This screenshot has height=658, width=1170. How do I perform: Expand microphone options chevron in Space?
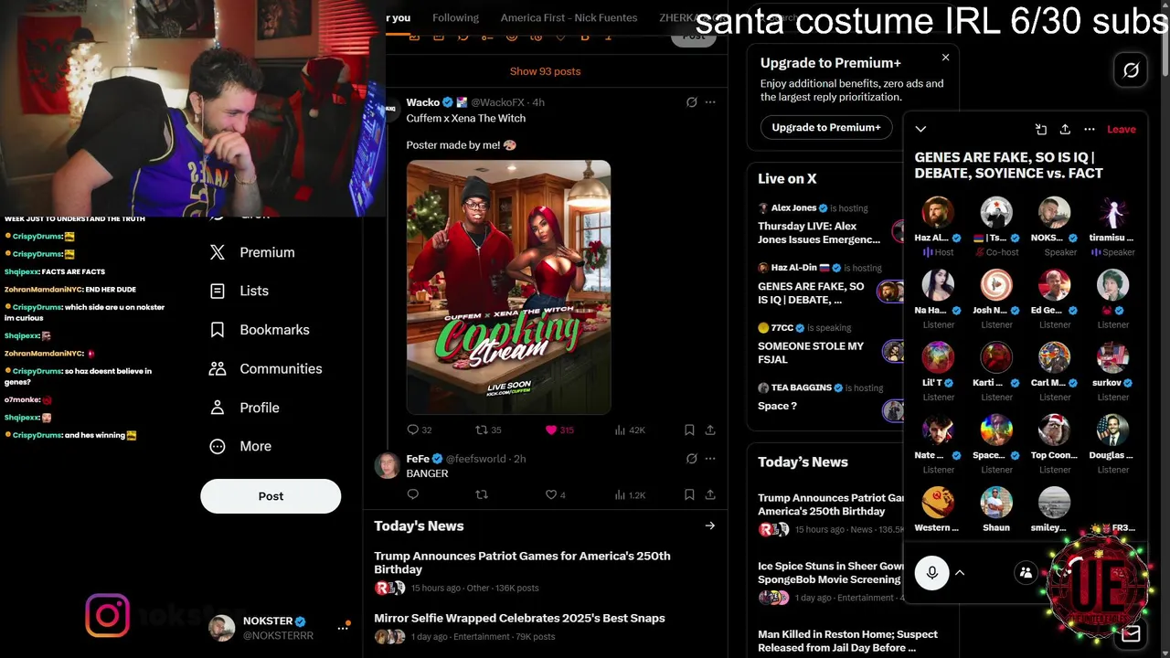pyautogui.click(x=960, y=573)
